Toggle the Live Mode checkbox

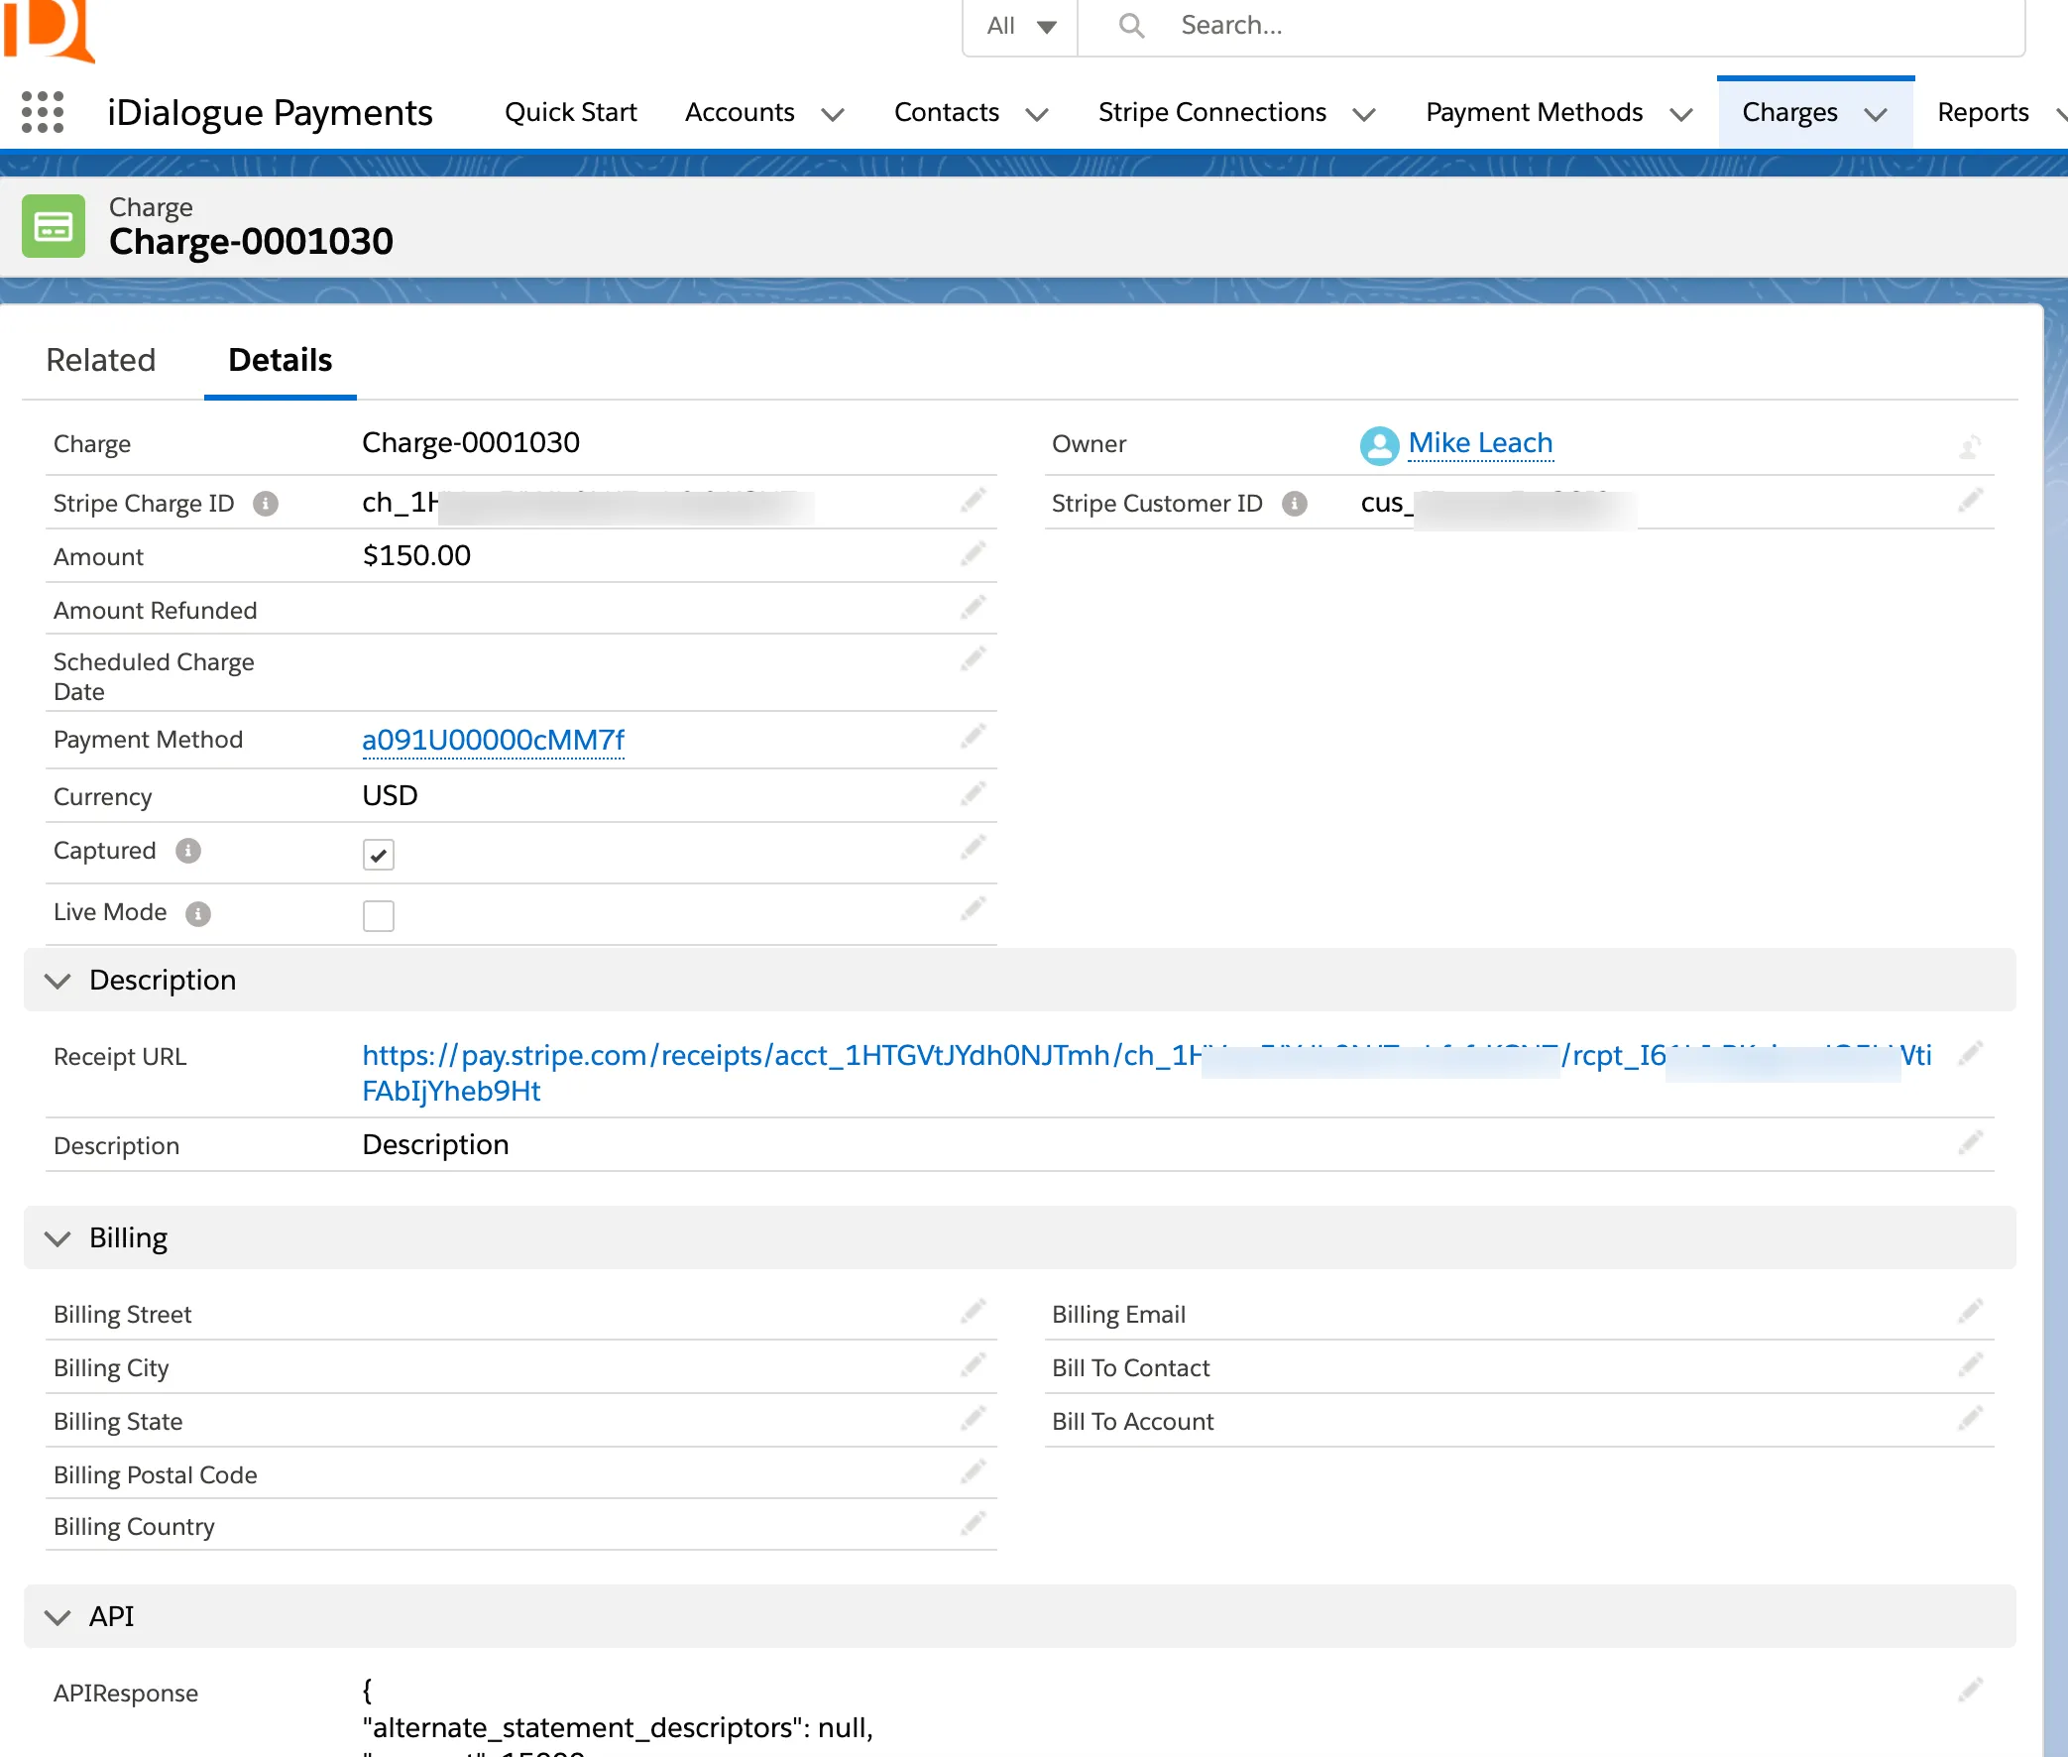(379, 916)
